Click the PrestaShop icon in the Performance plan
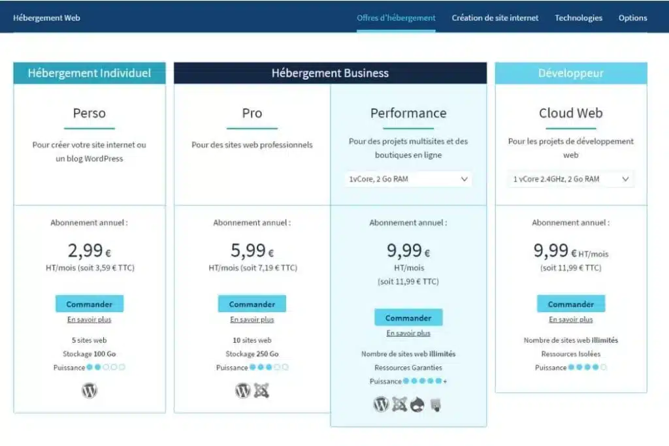The height and width of the screenshot is (446, 669). click(436, 404)
